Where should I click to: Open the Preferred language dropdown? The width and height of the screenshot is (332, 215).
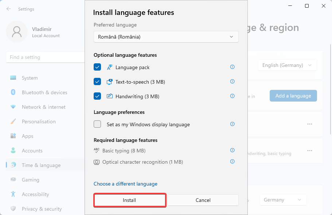click(x=166, y=37)
